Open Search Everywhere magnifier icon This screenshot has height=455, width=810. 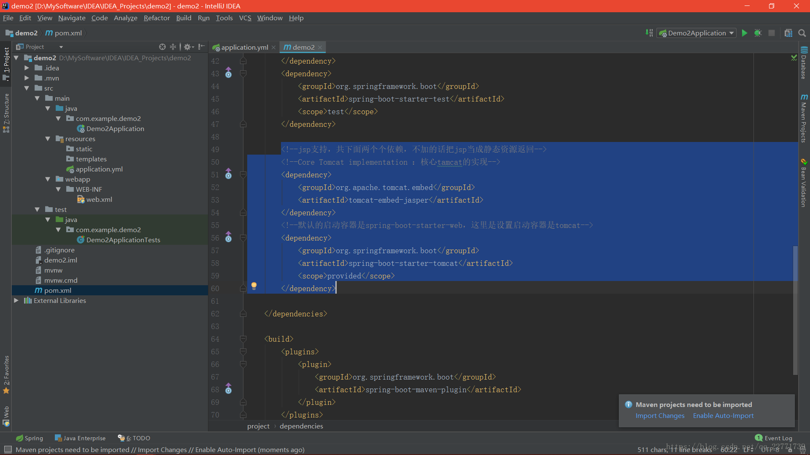click(x=802, y=33)
